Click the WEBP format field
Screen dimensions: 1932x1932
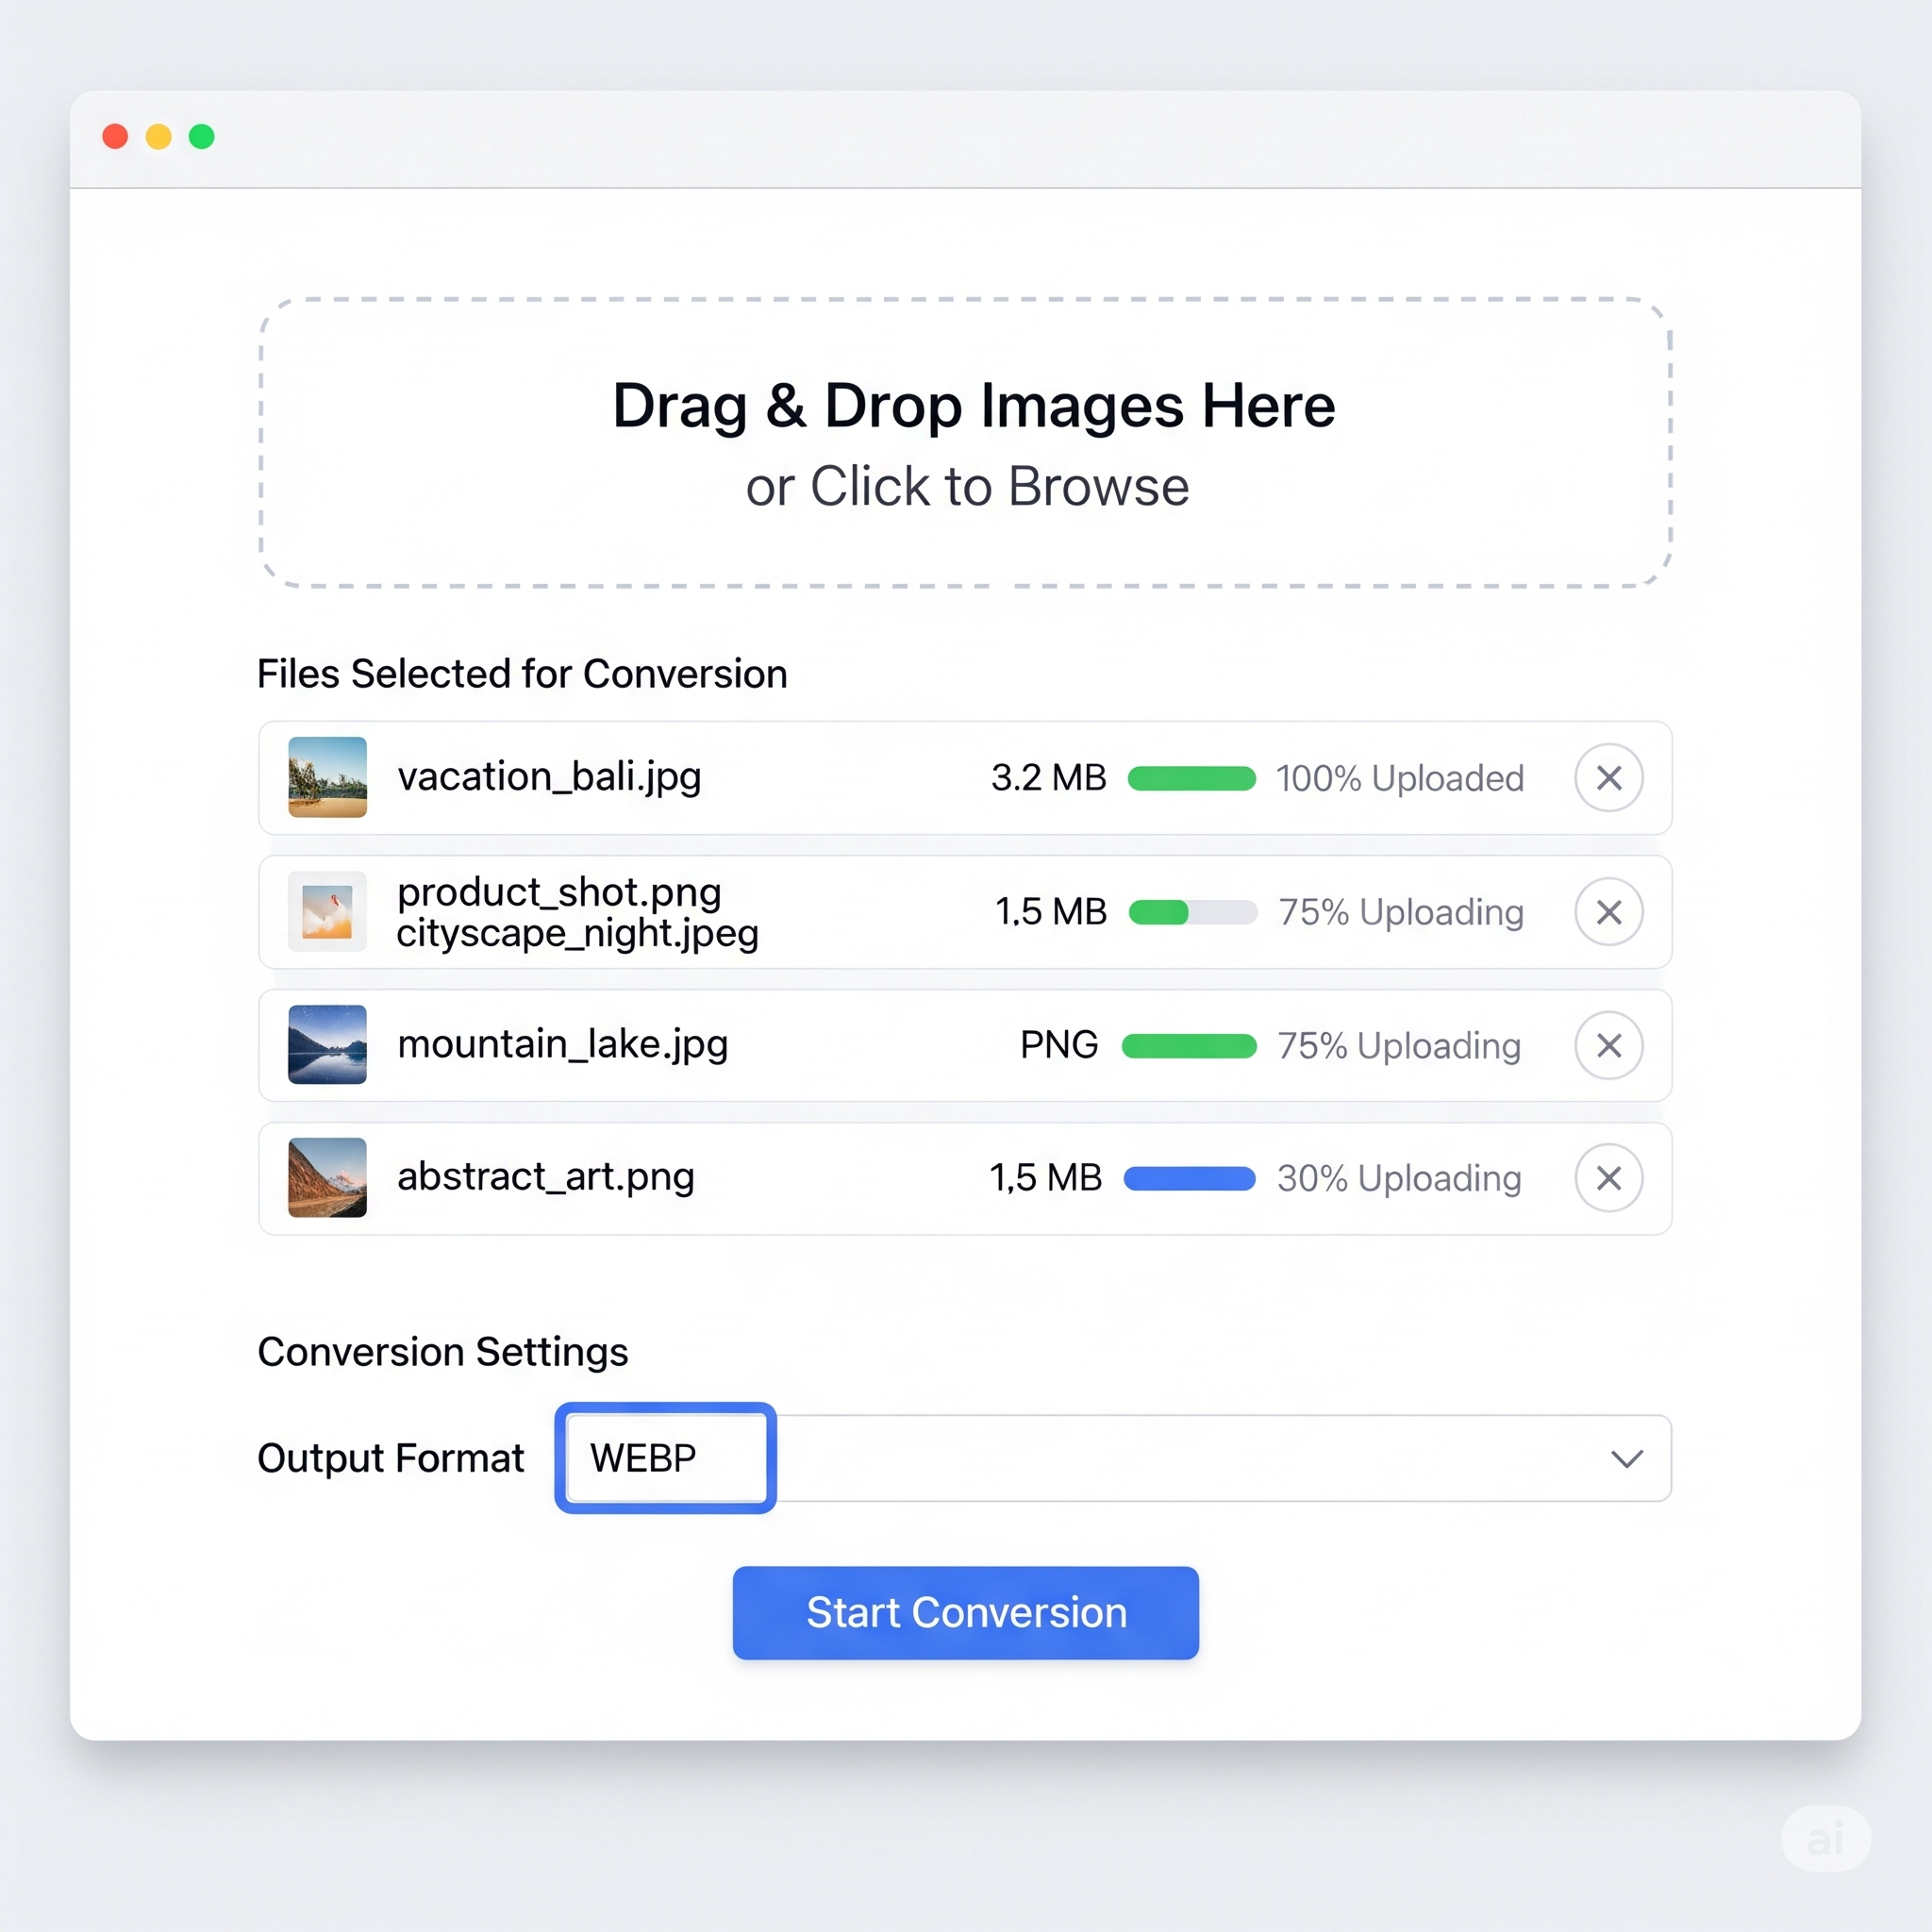(x=664, y=1458)
